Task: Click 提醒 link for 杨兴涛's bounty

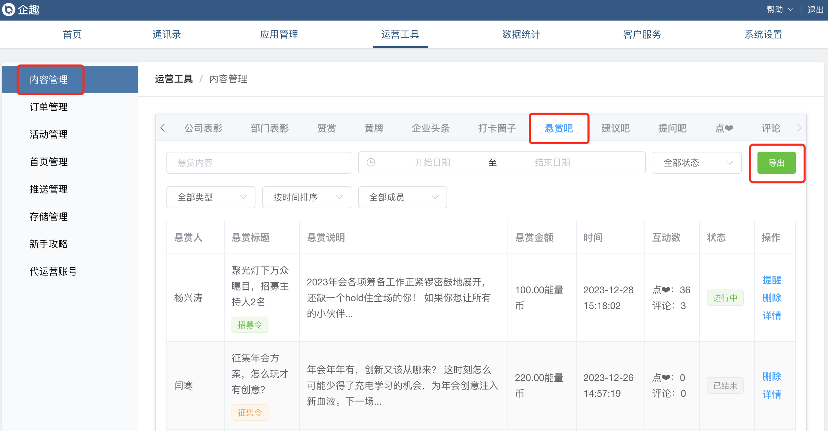Action: click(771, 280)
